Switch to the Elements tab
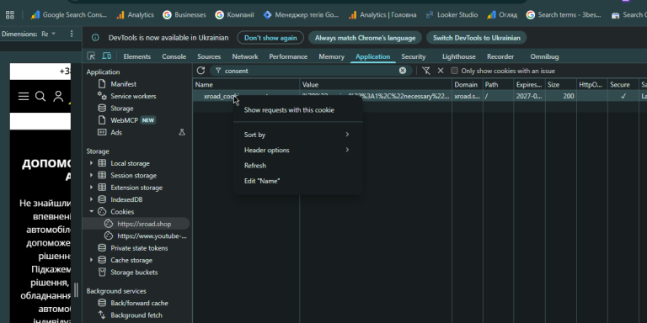 137,56
